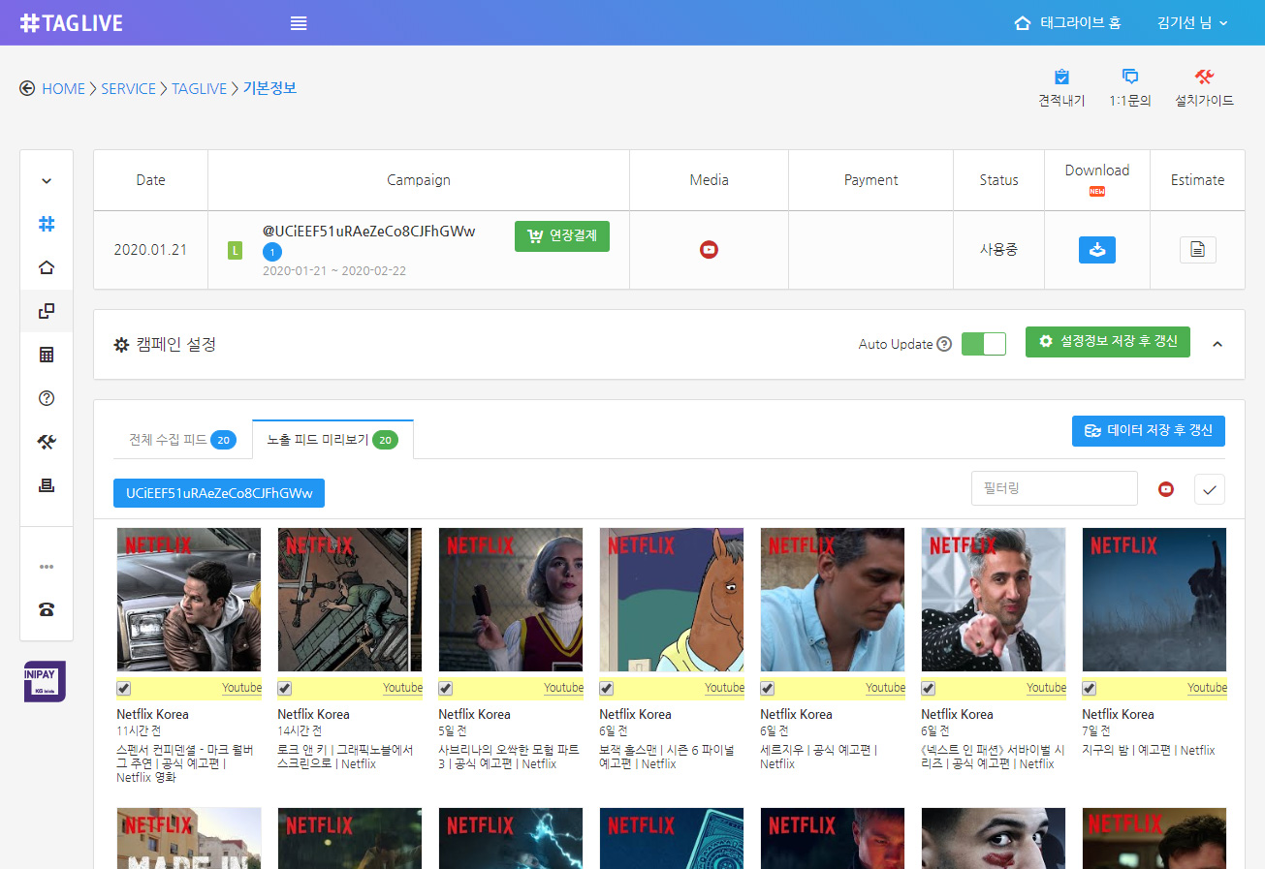Click 설정정보 저장 후 갱신 button
This screenshot has width=1265, height=869.
pyautogui.click(x=1108, y=342)
